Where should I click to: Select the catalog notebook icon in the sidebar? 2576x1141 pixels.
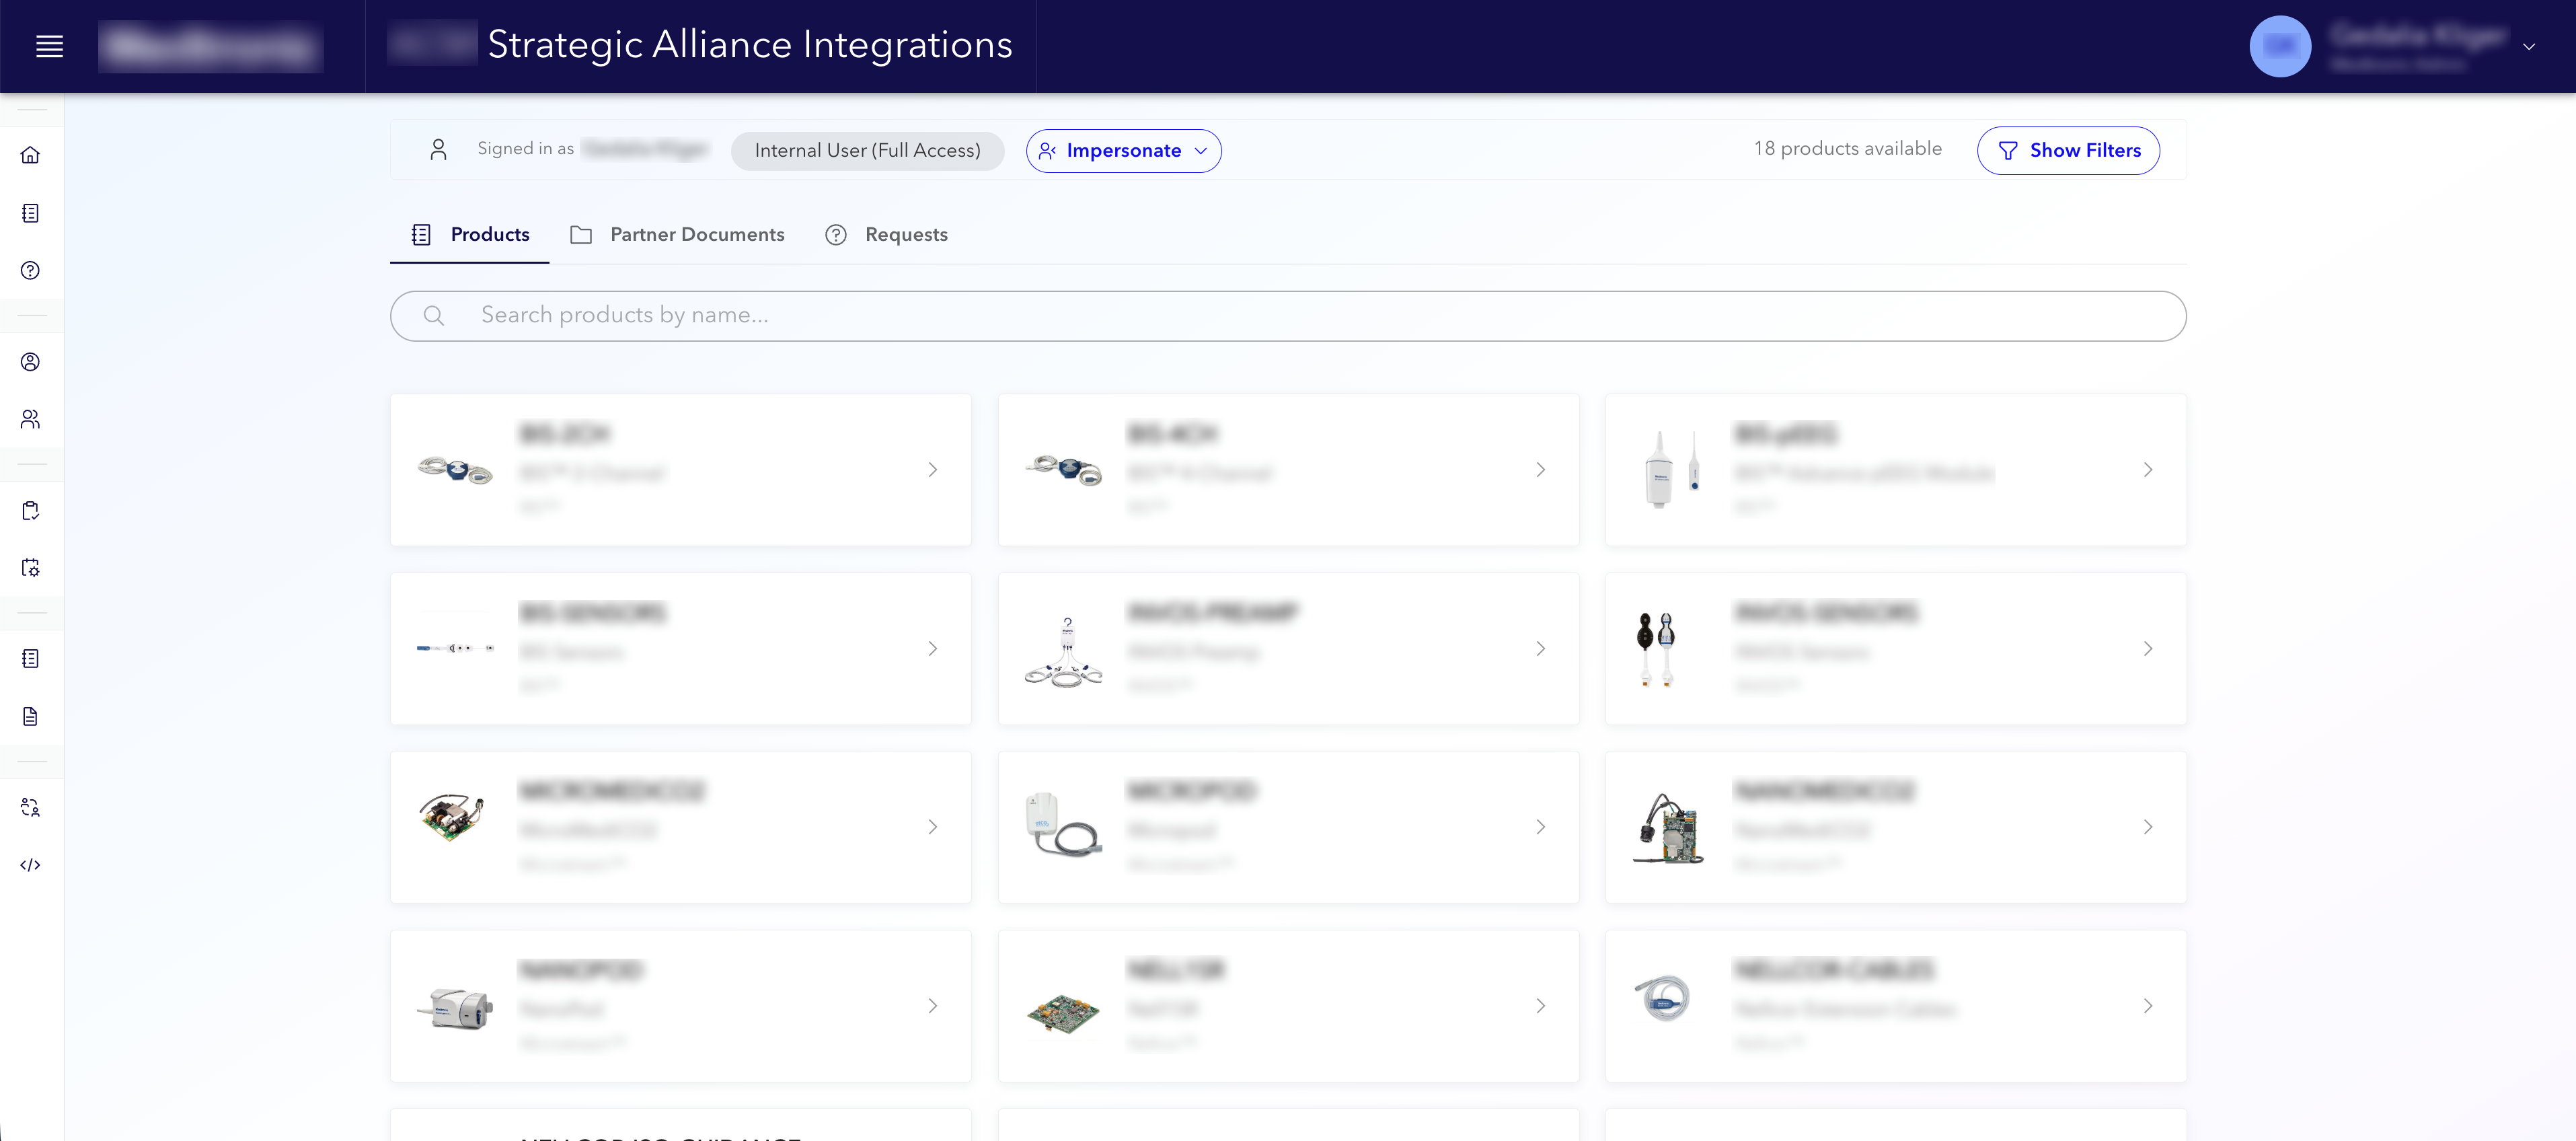point(30,213)
